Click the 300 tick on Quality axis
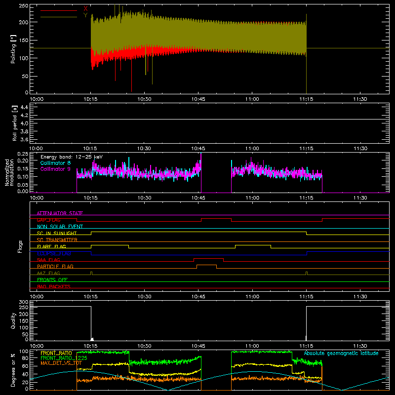This screenshot has width=395, height=395. pyautogui.click(x=24, y=302)
